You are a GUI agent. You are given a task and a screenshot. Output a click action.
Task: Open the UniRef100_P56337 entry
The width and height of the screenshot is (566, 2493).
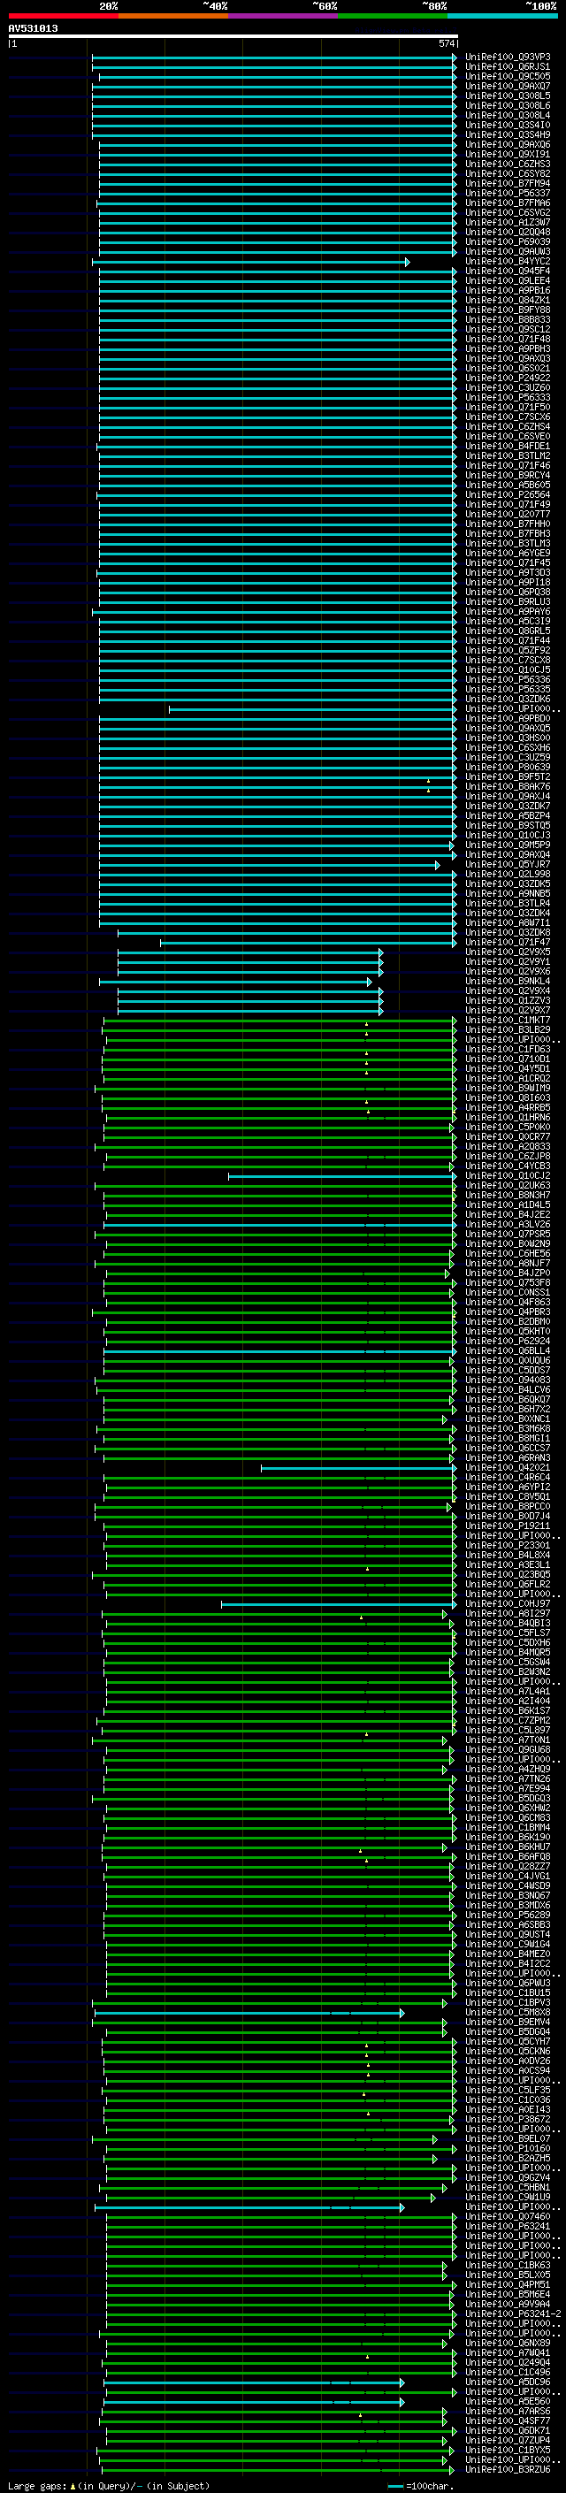(x=508, y=194)
